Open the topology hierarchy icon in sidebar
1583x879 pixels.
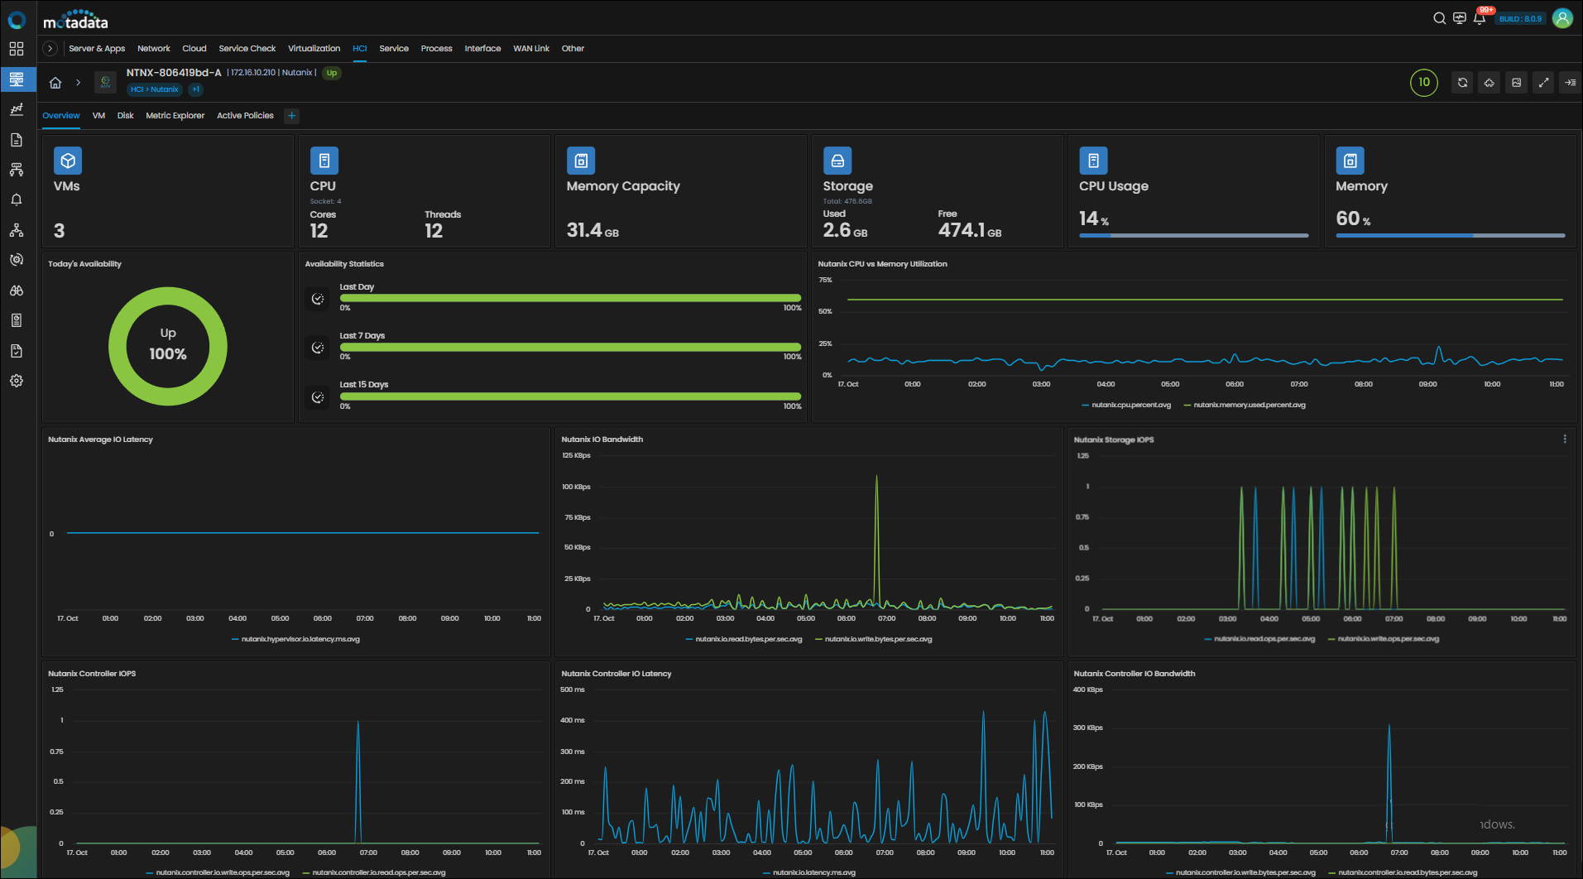pyautogui.click(x=17, y=230)
